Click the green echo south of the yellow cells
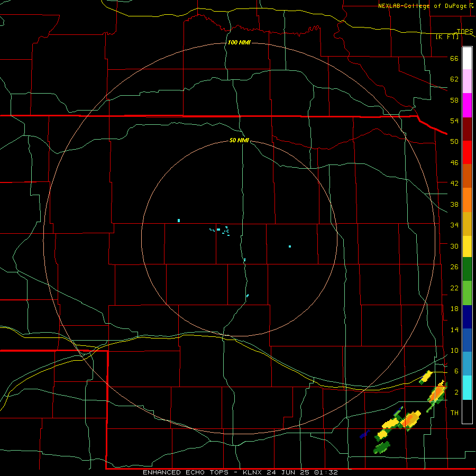Viewport: 476px width, 476px height. [381, 447]
